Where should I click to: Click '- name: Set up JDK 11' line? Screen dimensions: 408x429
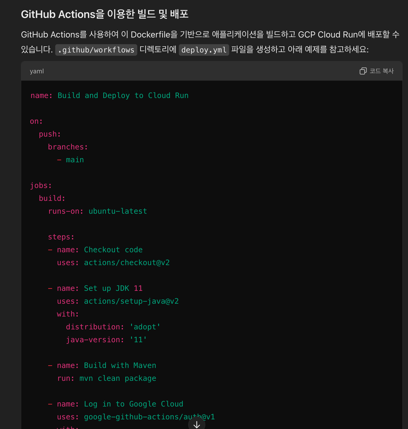coord(95,288)
